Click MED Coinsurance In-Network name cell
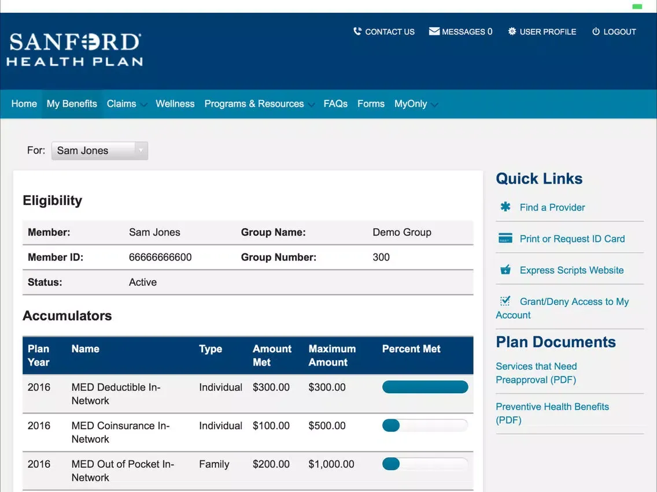Image resolution: width=657 pixels, height=492 pixels. click(121, 433)
